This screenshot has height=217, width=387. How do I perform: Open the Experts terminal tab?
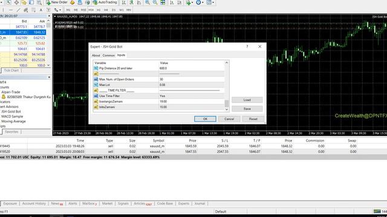(183, 204)
